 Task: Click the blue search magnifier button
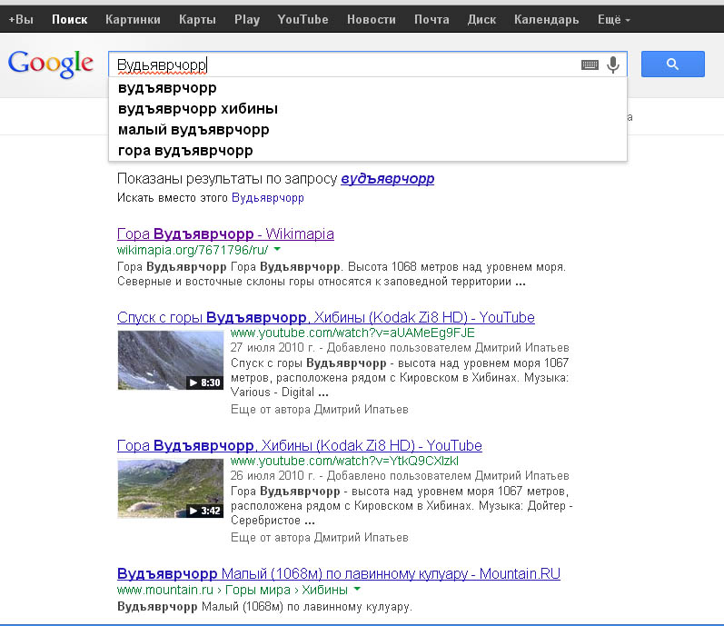click(x=673, y=65)
